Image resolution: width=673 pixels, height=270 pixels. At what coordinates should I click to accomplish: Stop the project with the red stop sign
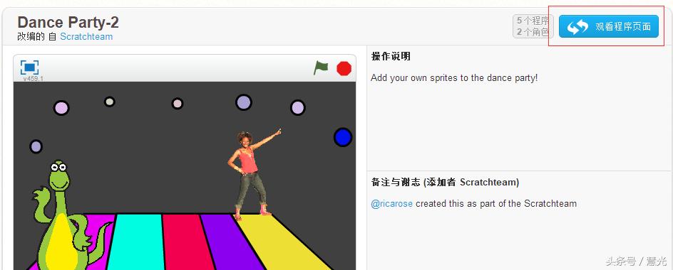click(x=344, y=68)
